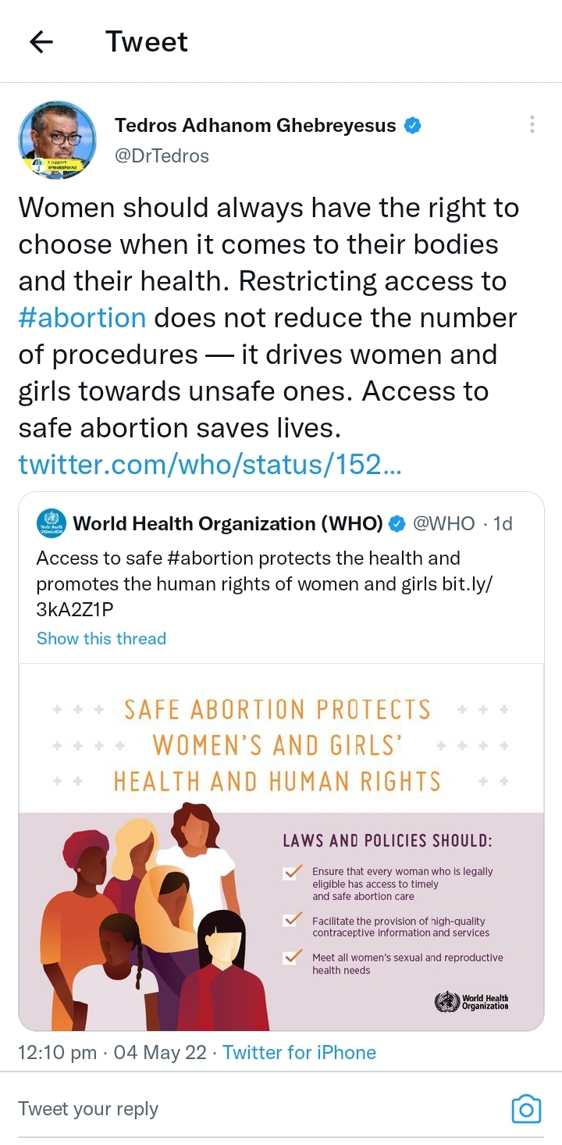This screenshot has width=562, height=1145.
Task: Click the Show this thread link
Action: (101, 638)
